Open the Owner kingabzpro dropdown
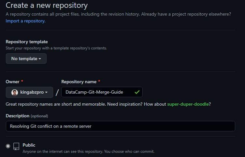The image size is (245, 157). 29,92
